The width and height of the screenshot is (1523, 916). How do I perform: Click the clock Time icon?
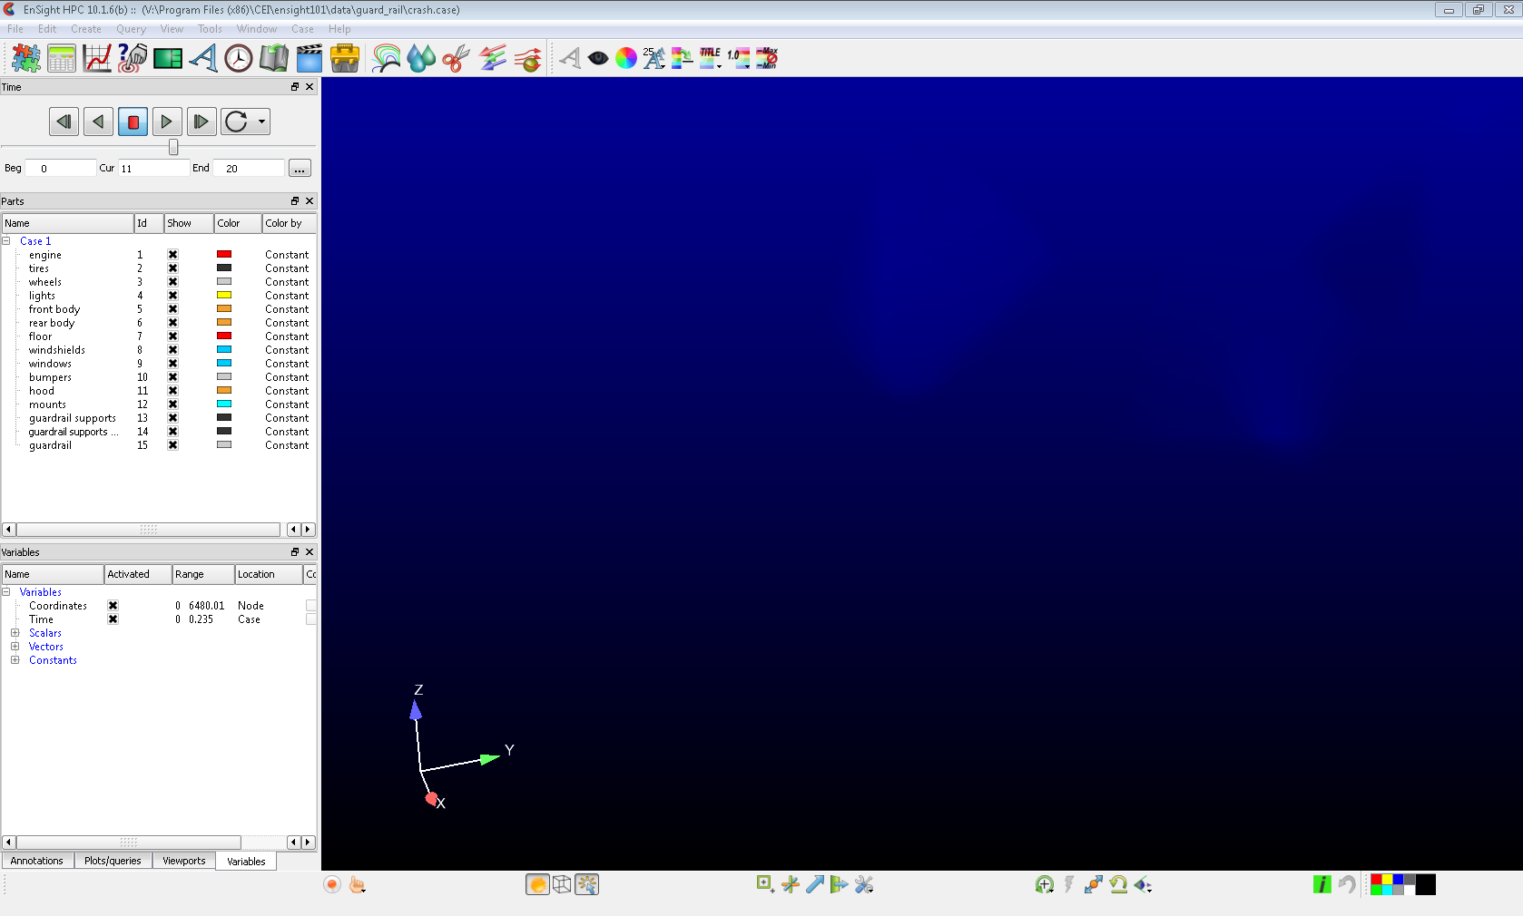[239, 58]
